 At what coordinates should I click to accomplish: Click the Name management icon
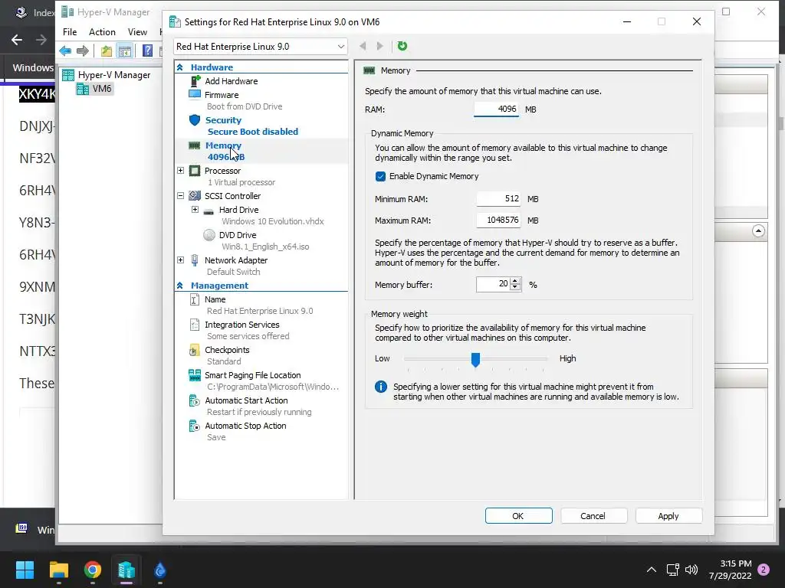195,299
